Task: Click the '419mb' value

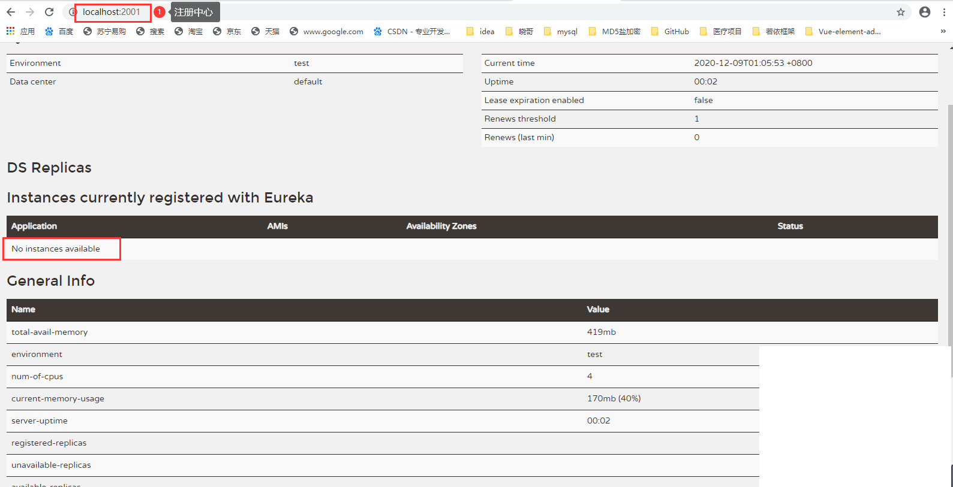Action: [602, 332]
